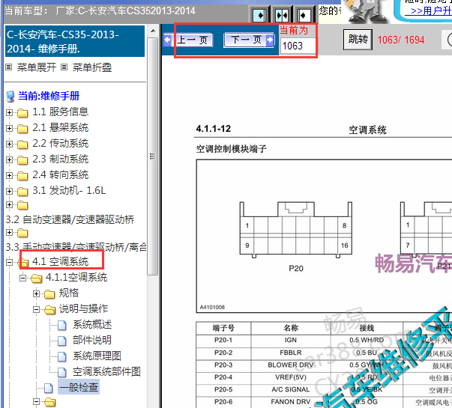This screenshot has width=452, height=408.
Task: Click page icon beside 系统原理图
Action: point(62,357)
